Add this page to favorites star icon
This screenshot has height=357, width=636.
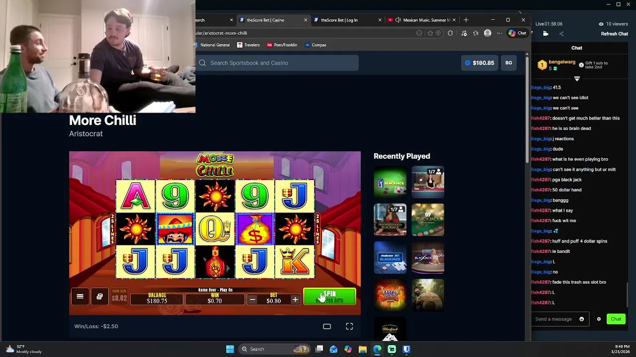coord(430,33)
